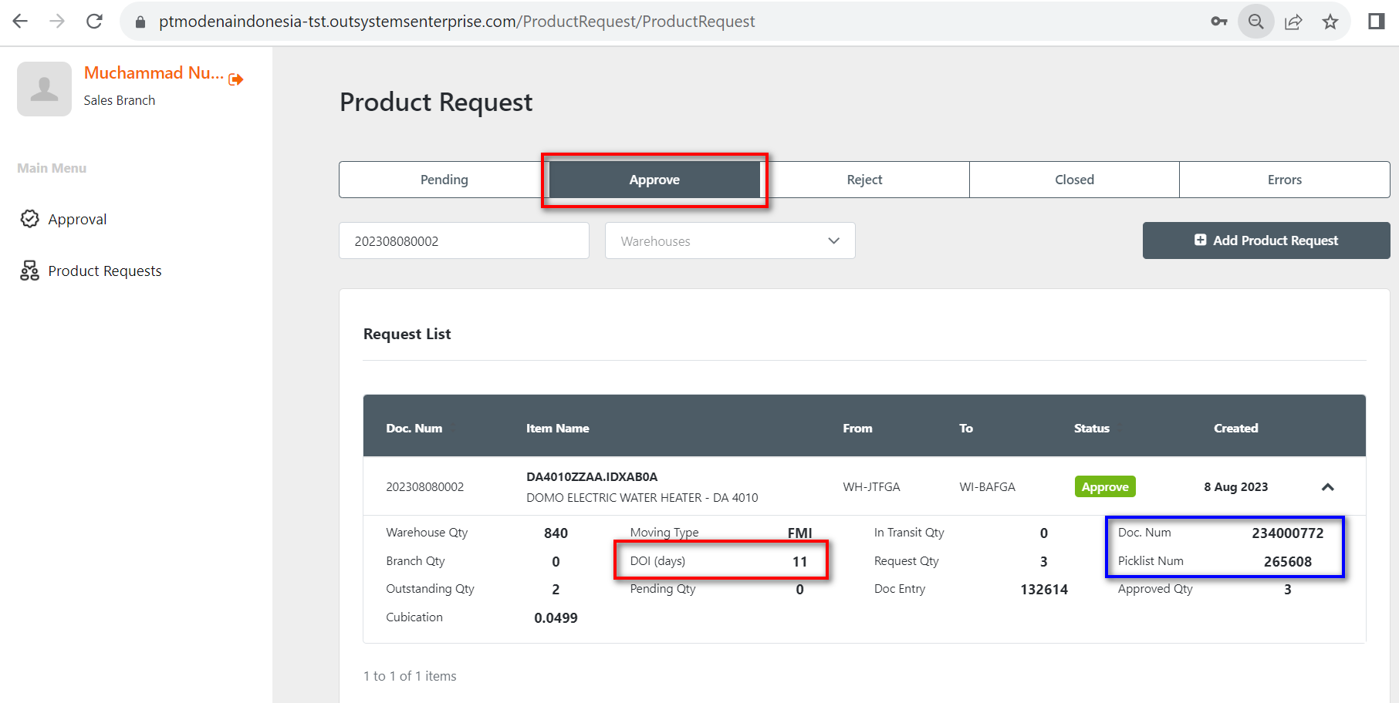Bookmark this page with star icon

click(x=1330, y=22)
